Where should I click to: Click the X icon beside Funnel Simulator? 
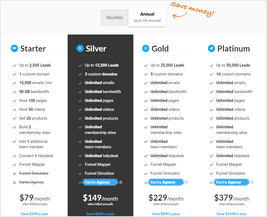[15, 174]
